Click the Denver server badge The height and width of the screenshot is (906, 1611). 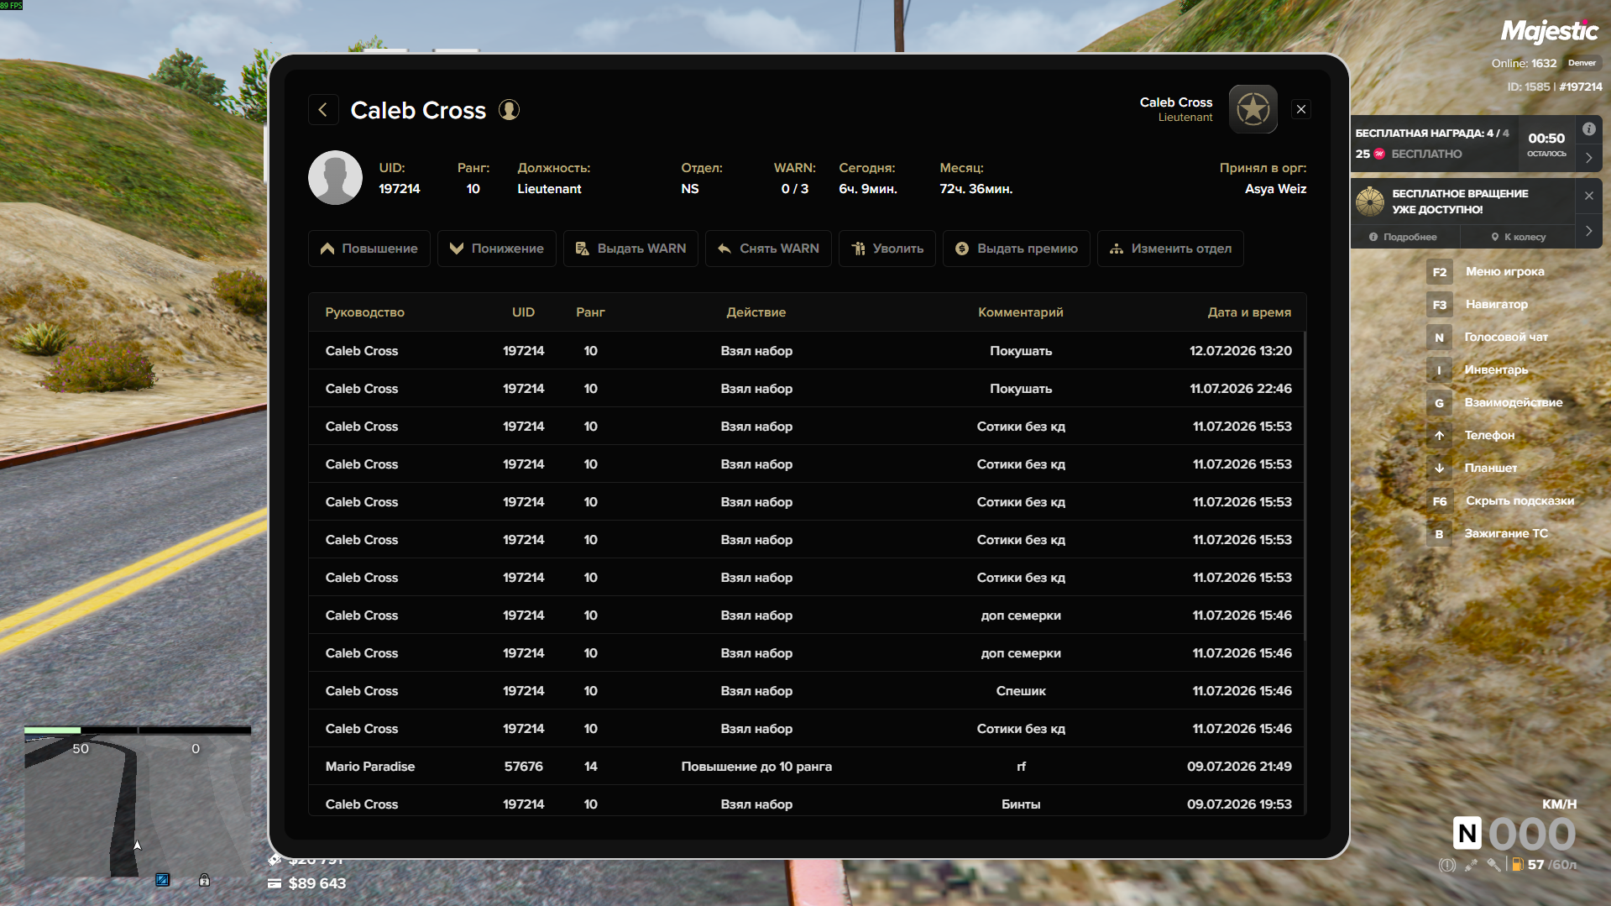click(x=1582, y=63)
